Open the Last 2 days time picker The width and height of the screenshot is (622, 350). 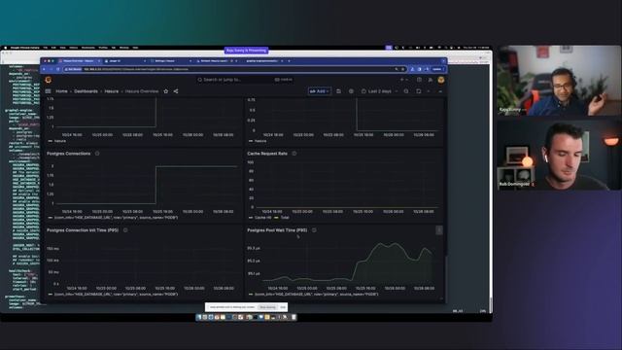coord(380,91)
